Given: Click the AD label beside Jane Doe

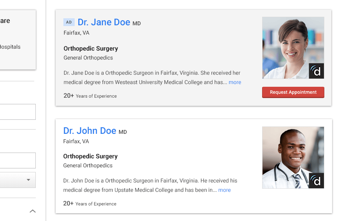Looking at the screenshot, I should click(x=69, y=22).
